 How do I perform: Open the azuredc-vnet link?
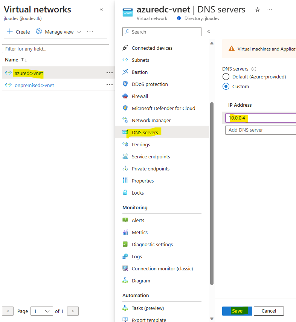[29, 73]
